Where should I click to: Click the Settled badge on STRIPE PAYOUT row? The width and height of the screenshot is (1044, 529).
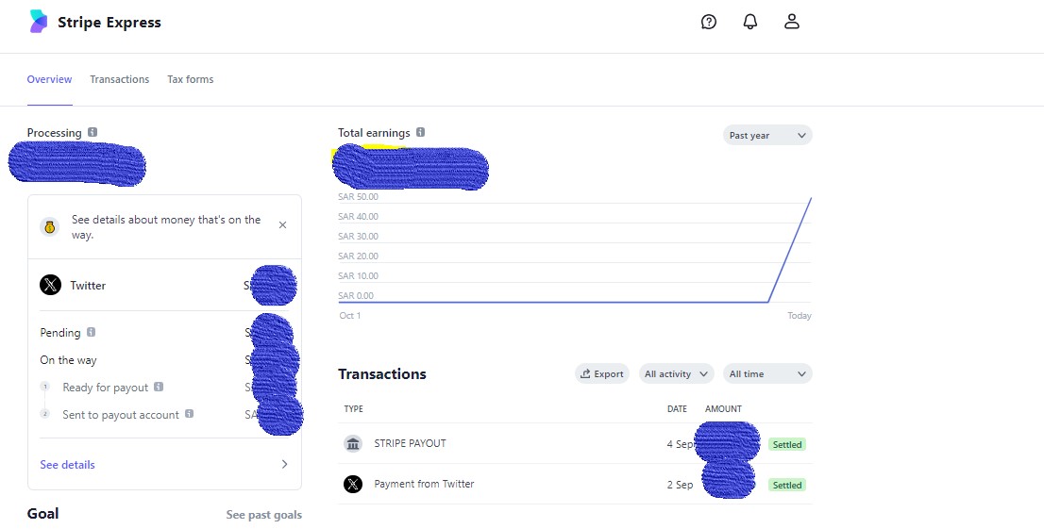pos(787,444)
